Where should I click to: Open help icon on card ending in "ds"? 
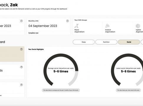(x=22, y=67)
